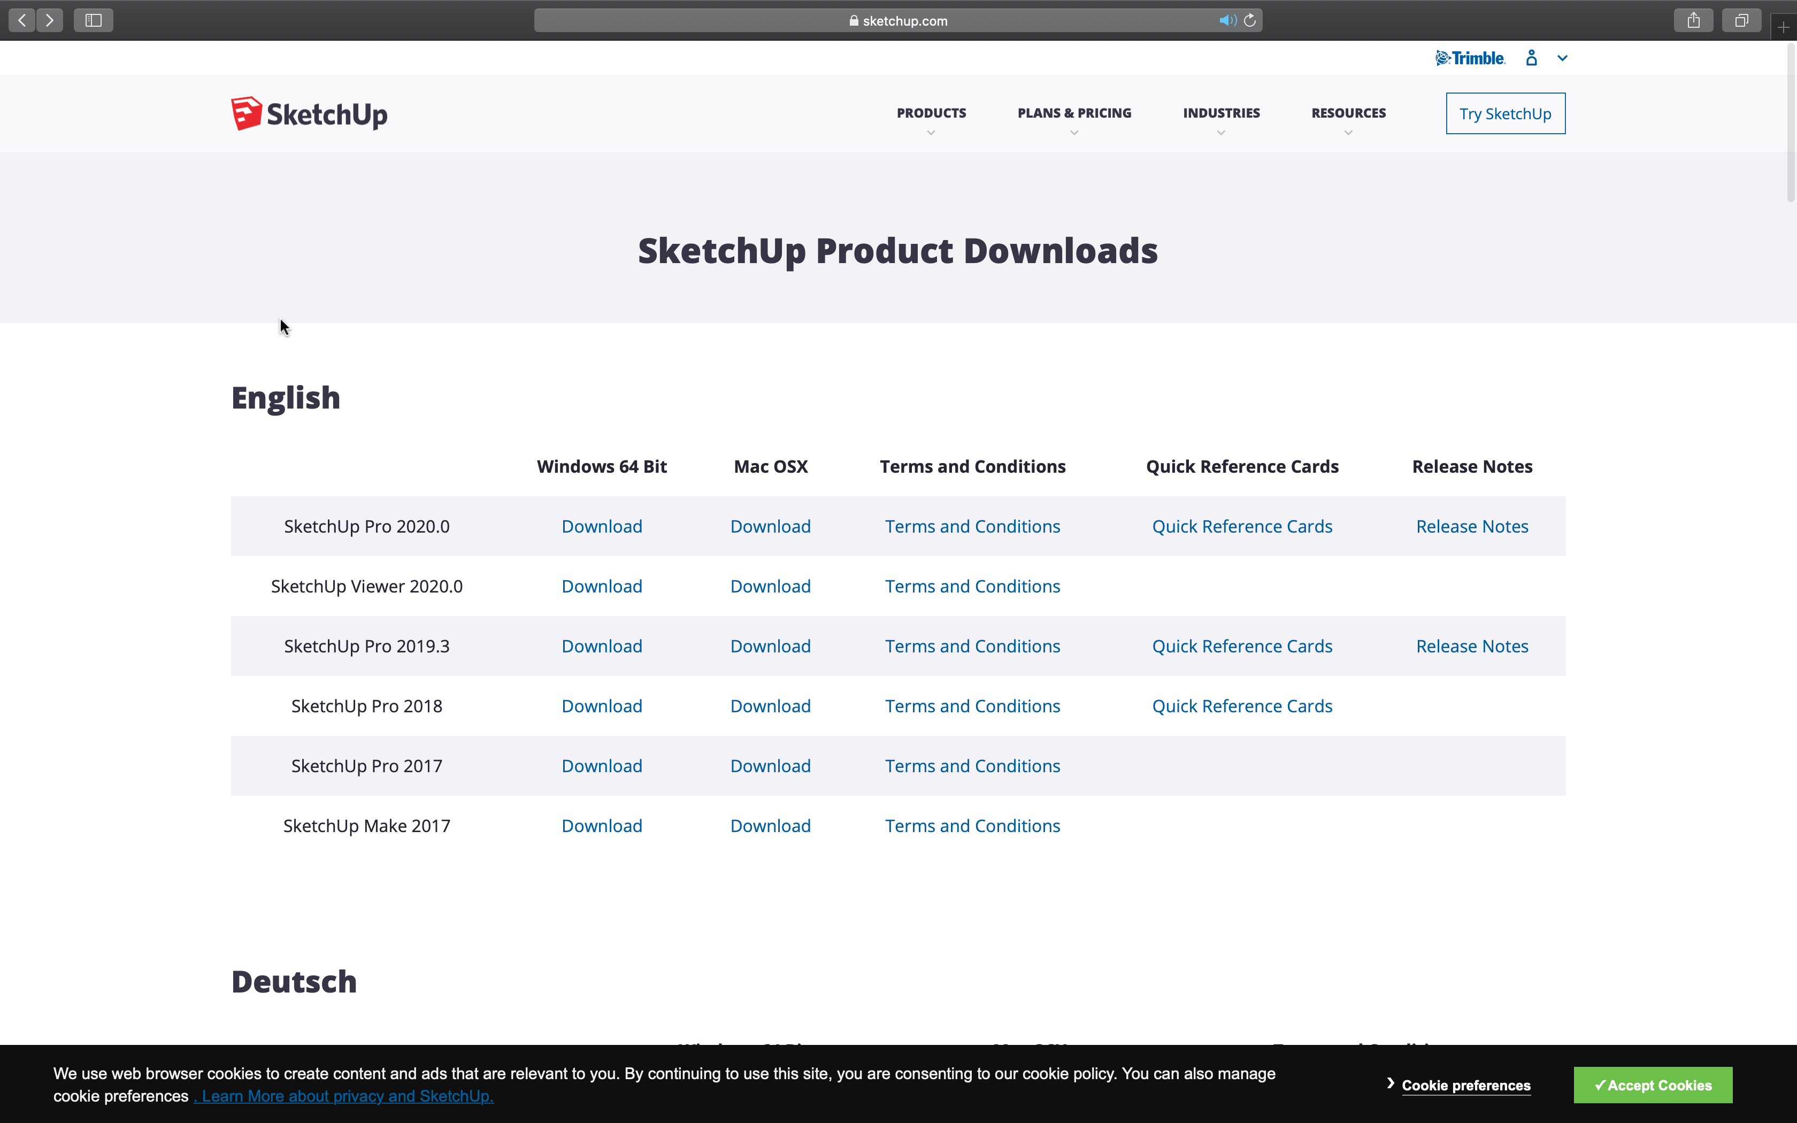Click the sketchup.com address bar
The width and height of the screenshot is (1797, 1123).
point(898,21)
